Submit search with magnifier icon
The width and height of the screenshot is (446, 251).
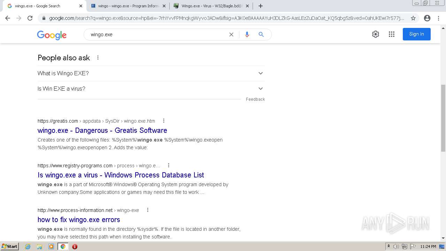click(261, 35)
